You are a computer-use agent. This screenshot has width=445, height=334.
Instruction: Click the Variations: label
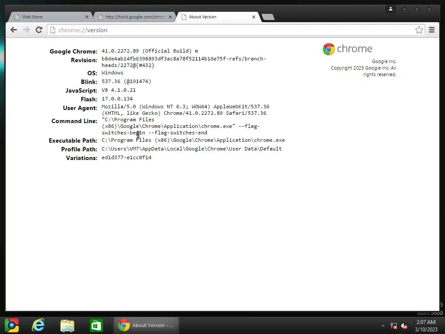(82, 158)
